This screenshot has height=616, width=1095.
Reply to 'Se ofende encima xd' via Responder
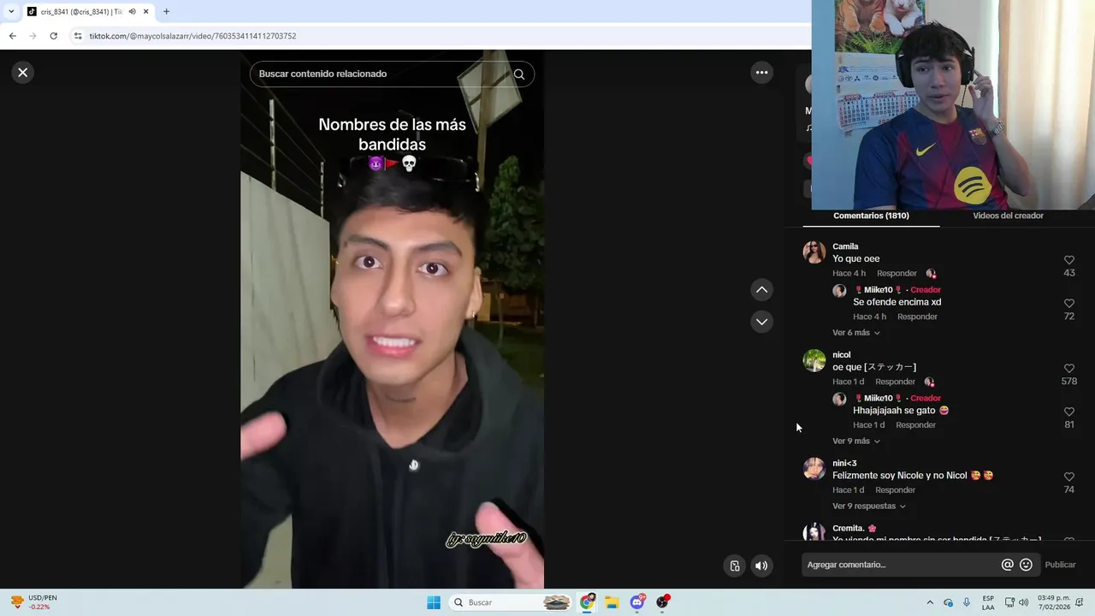pos(917,317)
